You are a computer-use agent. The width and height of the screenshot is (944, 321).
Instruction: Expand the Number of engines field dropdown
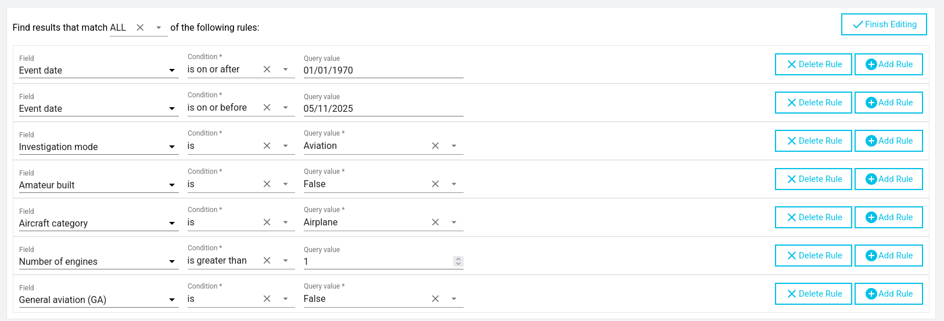click(172, 262)
